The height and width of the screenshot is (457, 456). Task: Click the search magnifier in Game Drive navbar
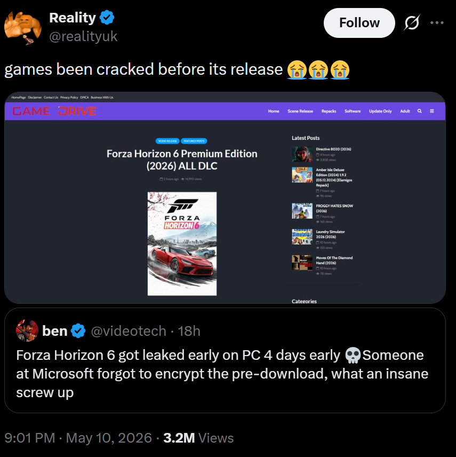419,111
